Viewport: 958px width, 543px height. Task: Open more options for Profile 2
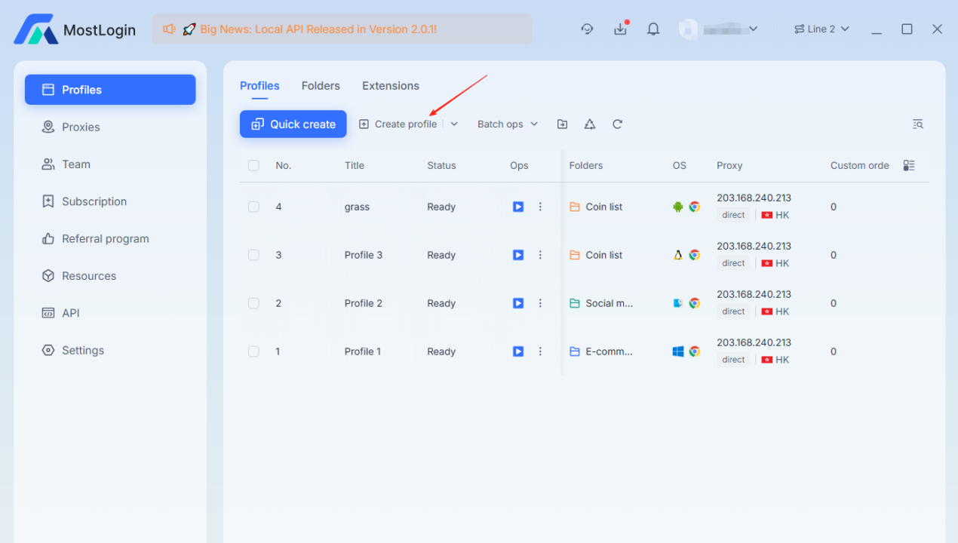[x=540, y=303]
